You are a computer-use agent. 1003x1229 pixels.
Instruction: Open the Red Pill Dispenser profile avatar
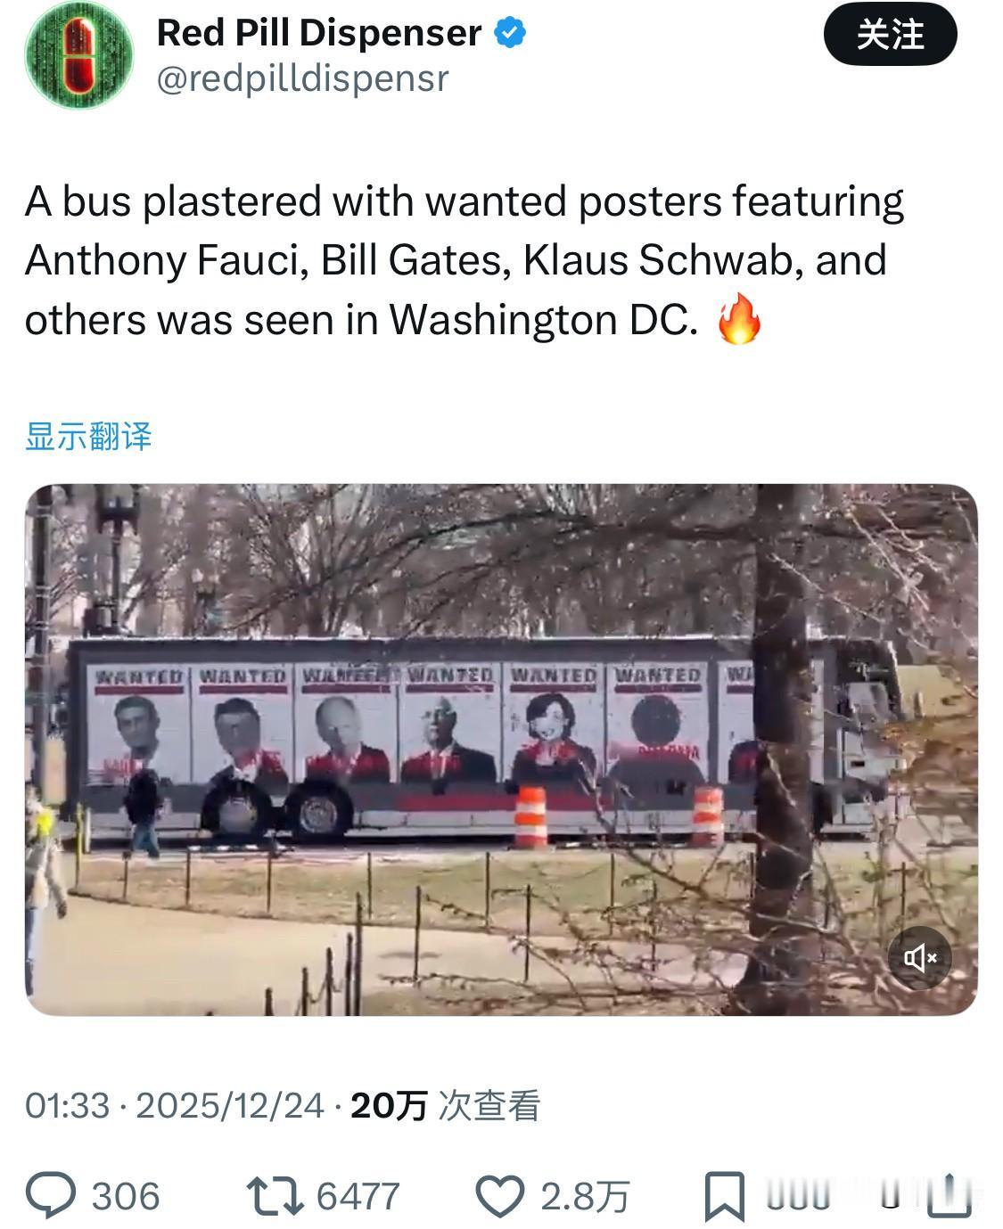(x=78, y=54)
